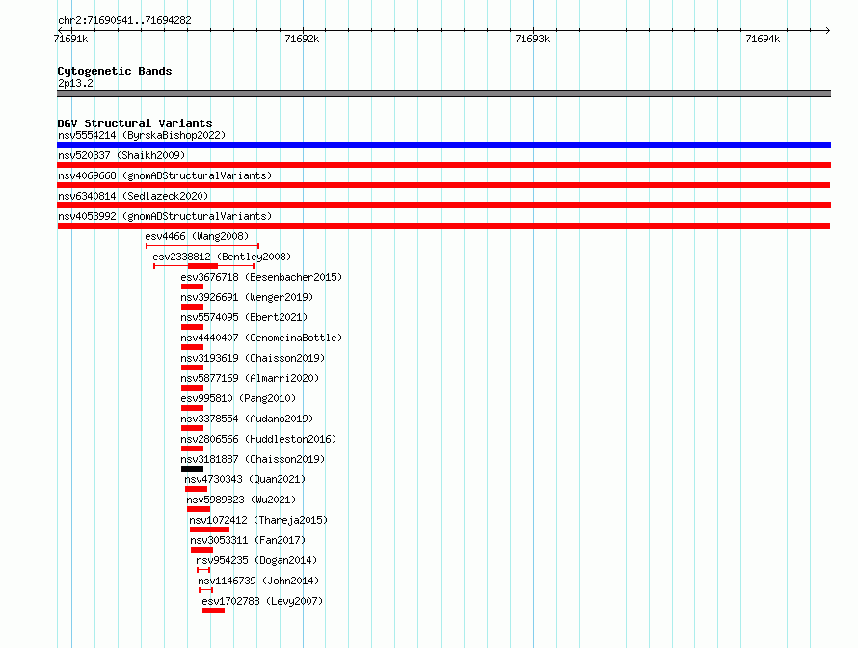The width and height of the screenshot is (858, 648).
Task: Click the 71694k ruler tick label
Action: coord(763,39)
